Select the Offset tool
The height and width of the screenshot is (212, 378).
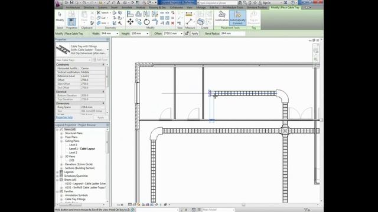point(138,14)
